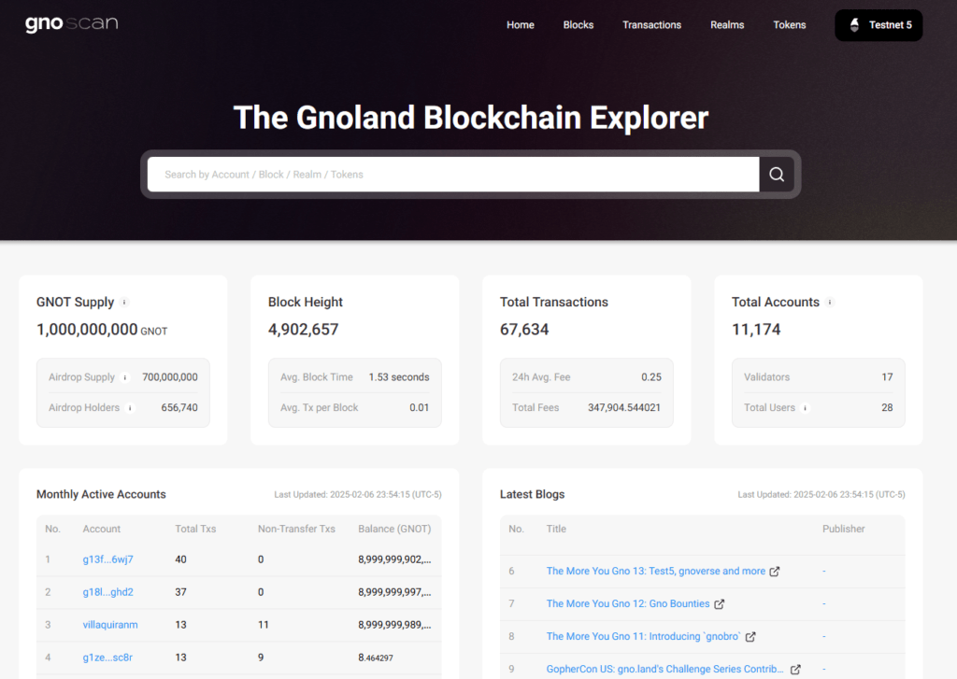Click the Non-Transfer Txs column header
The width and height of the screenshot is (957, 679).
click(x=296, y=529)
